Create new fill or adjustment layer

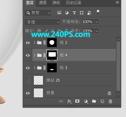(x=86, y=101)
